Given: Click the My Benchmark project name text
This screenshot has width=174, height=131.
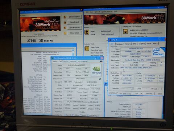Looking at the screenshot, I should click(x=106, y=31).
